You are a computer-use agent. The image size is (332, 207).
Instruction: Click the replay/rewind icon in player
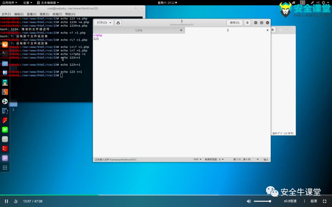16,201
